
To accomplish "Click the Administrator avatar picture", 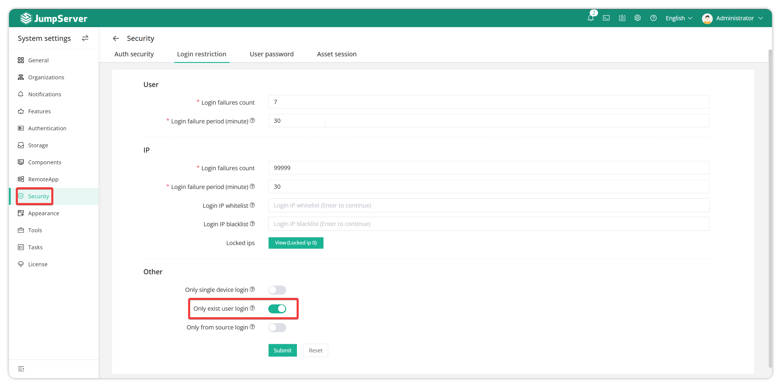I will 707,18.
